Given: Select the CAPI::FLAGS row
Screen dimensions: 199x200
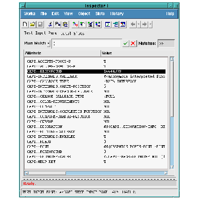Looking at the screenshot, I should pyautogui.click(x=96, y=142).
